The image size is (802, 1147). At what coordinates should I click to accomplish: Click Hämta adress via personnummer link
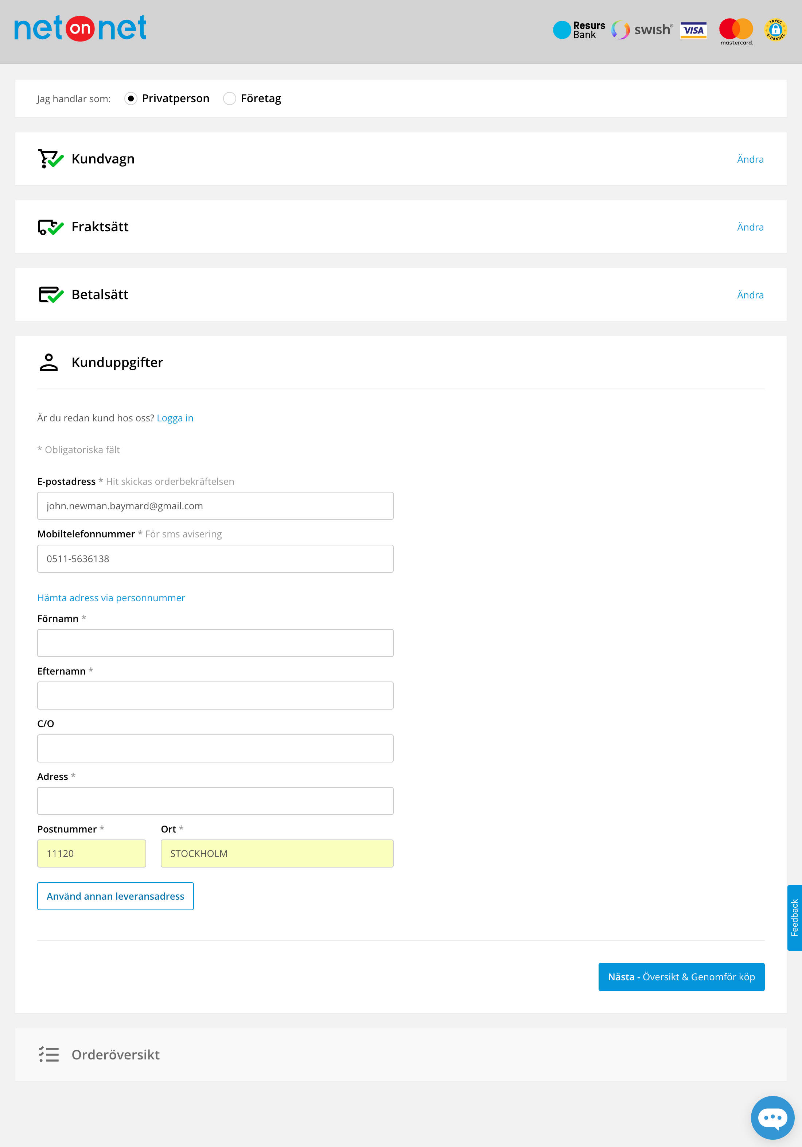coord(111,598)
